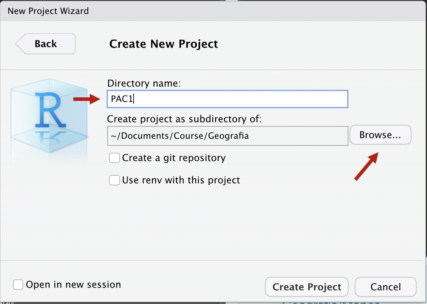
Task: Tick the Use renv with this project box
Action: coord(115,180)
